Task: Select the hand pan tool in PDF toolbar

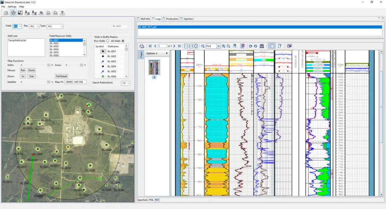Action: 272,46
